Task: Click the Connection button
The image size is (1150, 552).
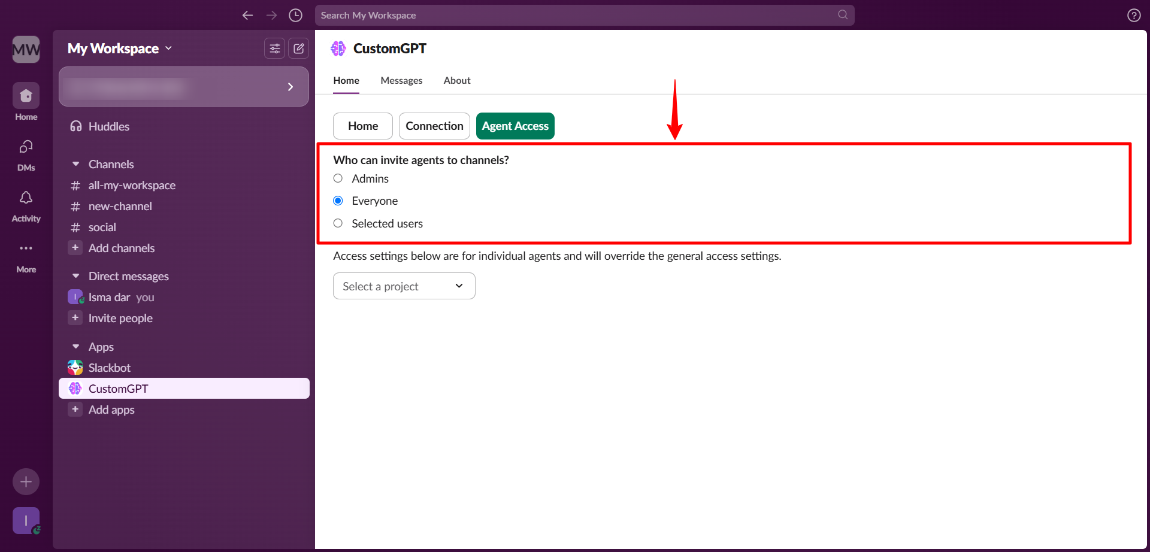Action: (x=434, y=126)
